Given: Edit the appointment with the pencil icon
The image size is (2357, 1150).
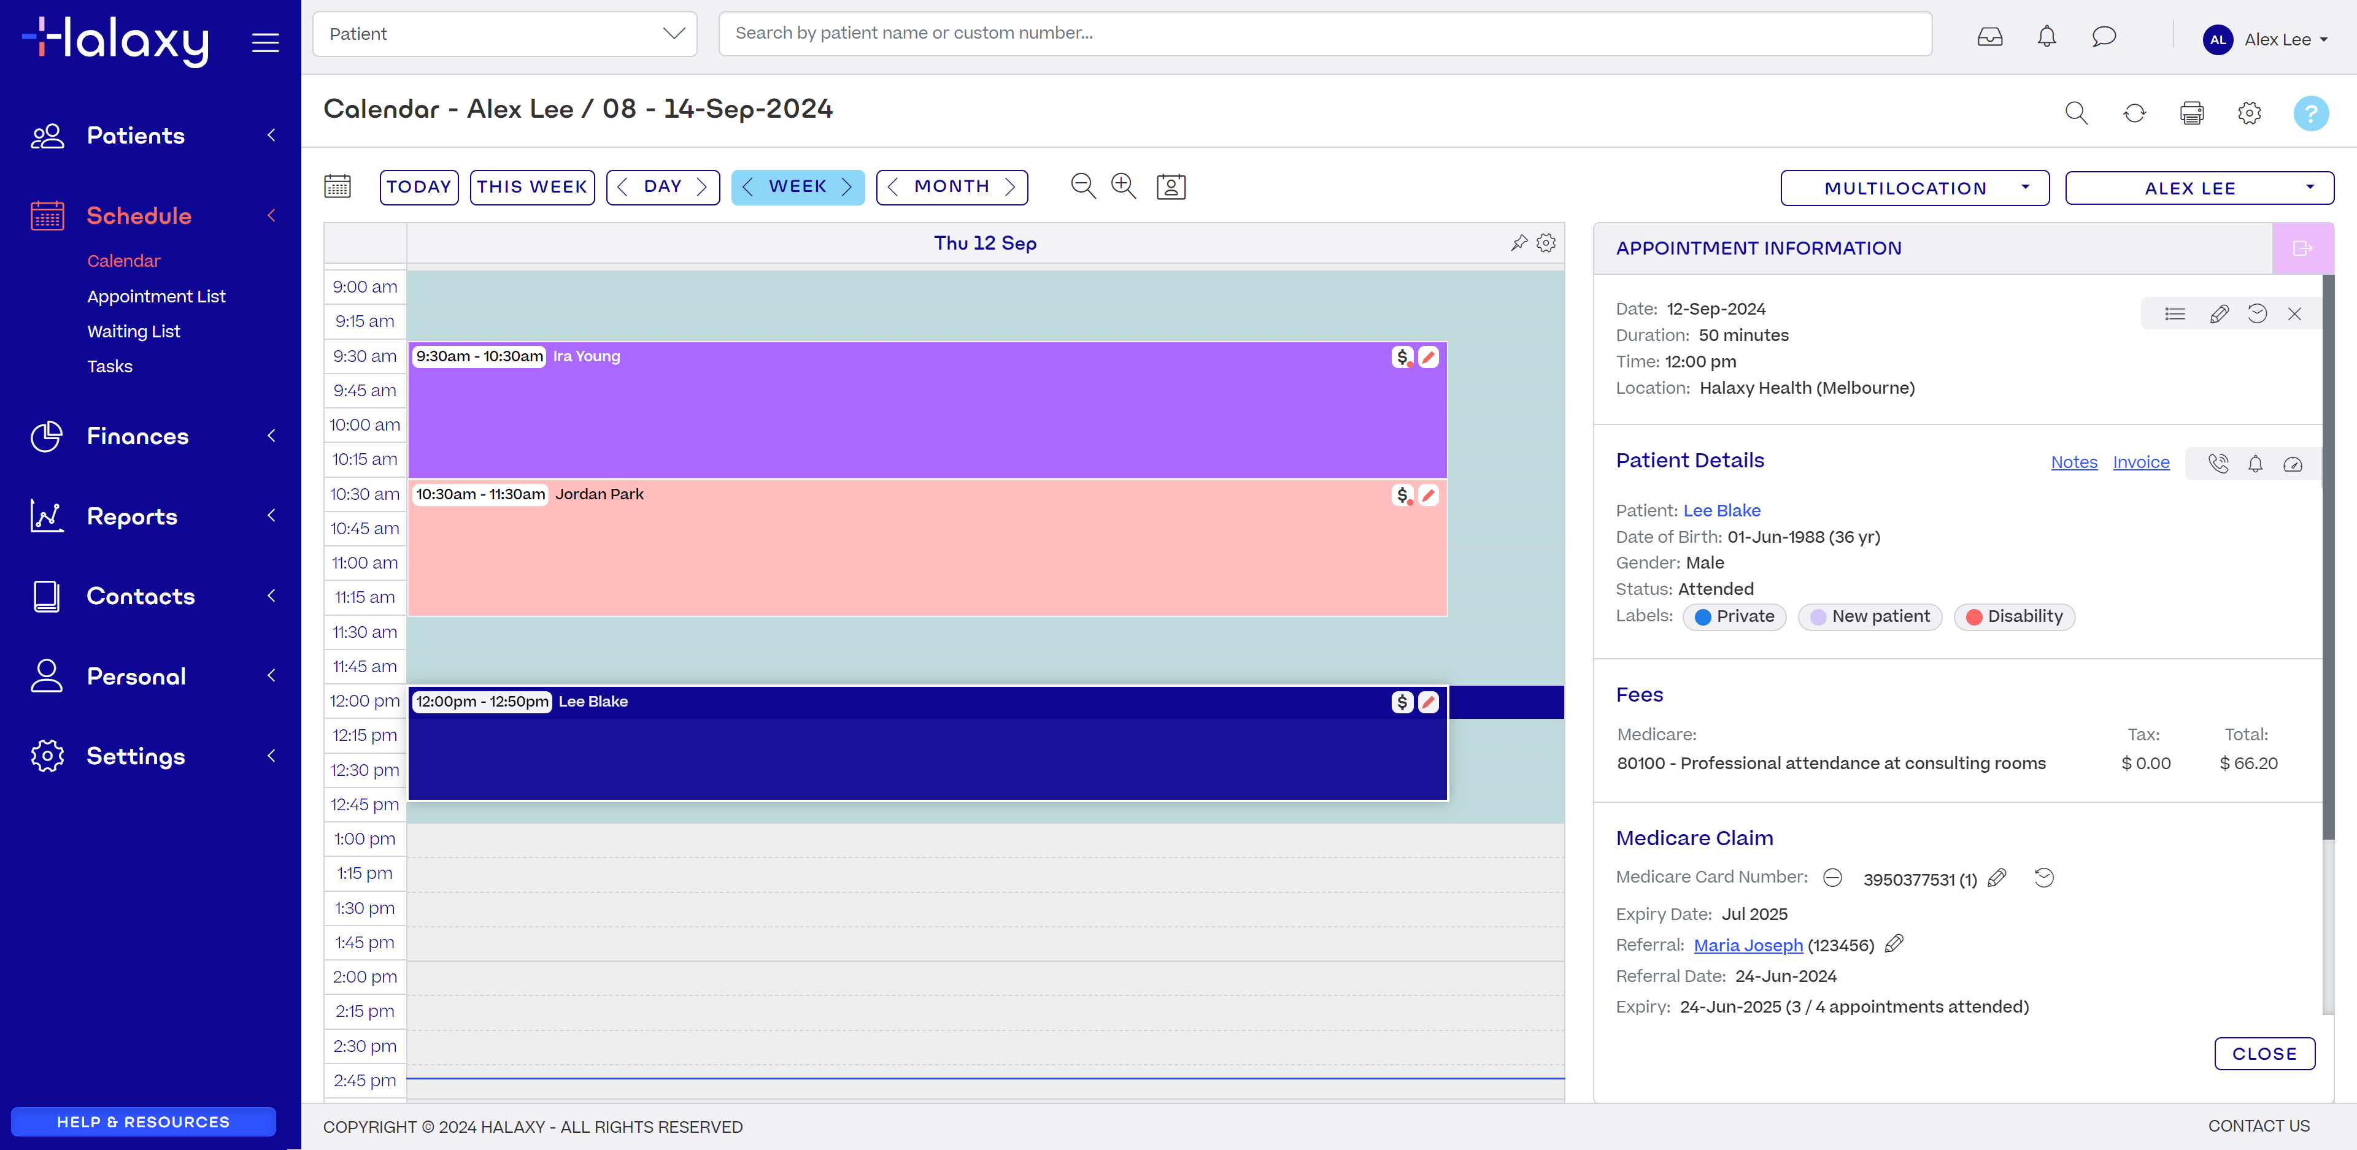Looking at the screenshot, I should 2219,313.
